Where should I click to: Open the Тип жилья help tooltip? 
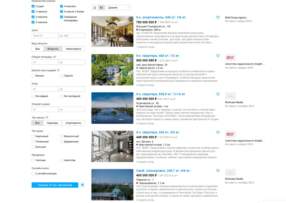(x=47, y=117)
